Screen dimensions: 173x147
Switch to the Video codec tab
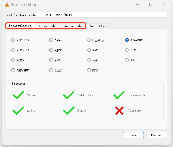tap(48, 26)
